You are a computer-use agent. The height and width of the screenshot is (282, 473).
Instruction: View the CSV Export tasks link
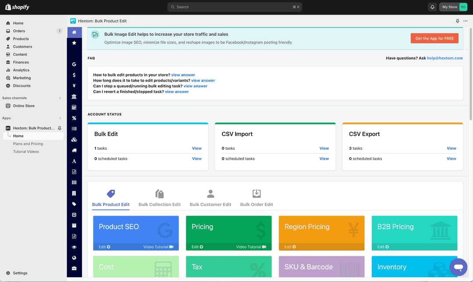pos(452,148)
